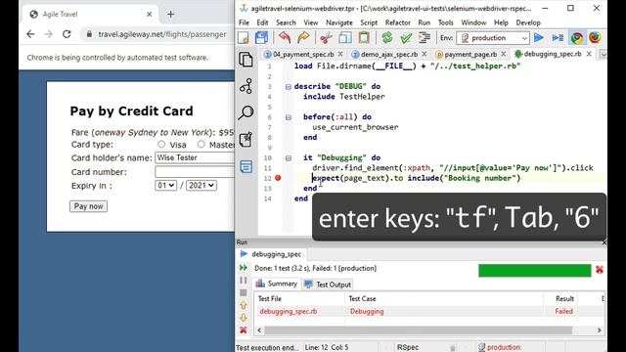626x352 pixels.
Task: Click the New file toolbar icon
Action: point(244,38)
